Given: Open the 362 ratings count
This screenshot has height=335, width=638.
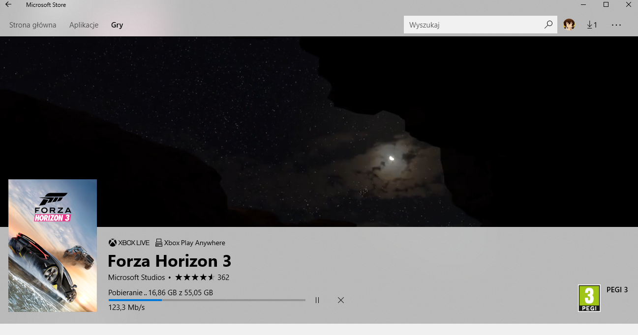Looking at the screenshot, I should point(223,278).
